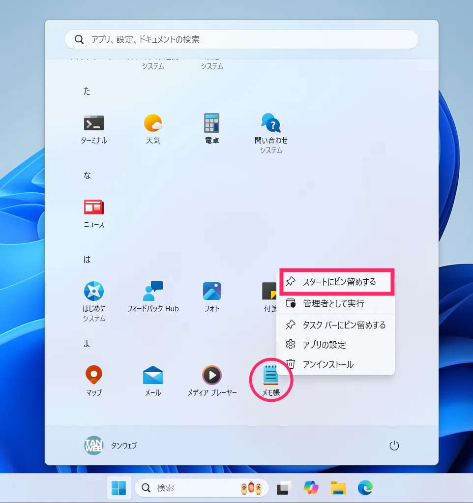Open the ターミナル app icon
Image resolution: width=473 pixels, height=503 pixels.
tap(93, 129)
